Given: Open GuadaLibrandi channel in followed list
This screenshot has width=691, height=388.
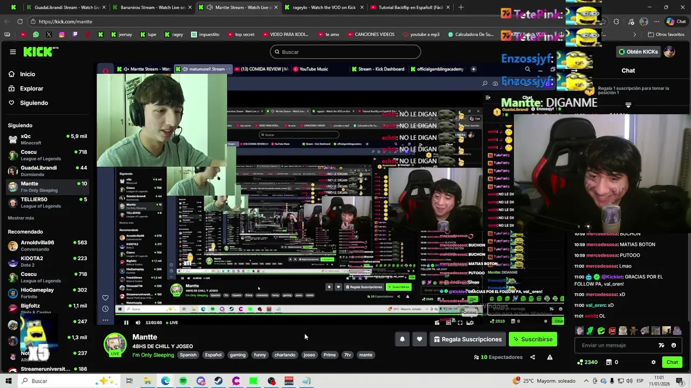Looking at the screenshot, I should coord(48,171).
